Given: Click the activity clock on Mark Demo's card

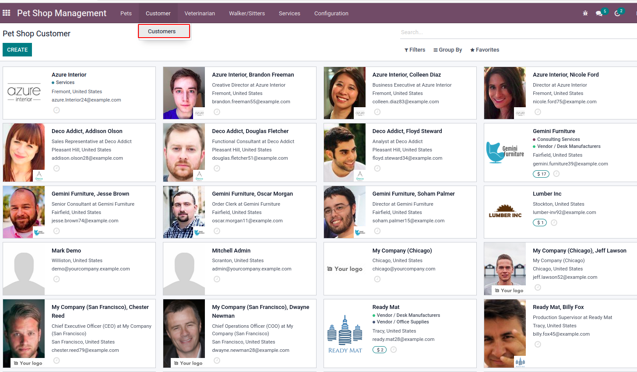Looking at the screenshot, I should tap(56, 279).
